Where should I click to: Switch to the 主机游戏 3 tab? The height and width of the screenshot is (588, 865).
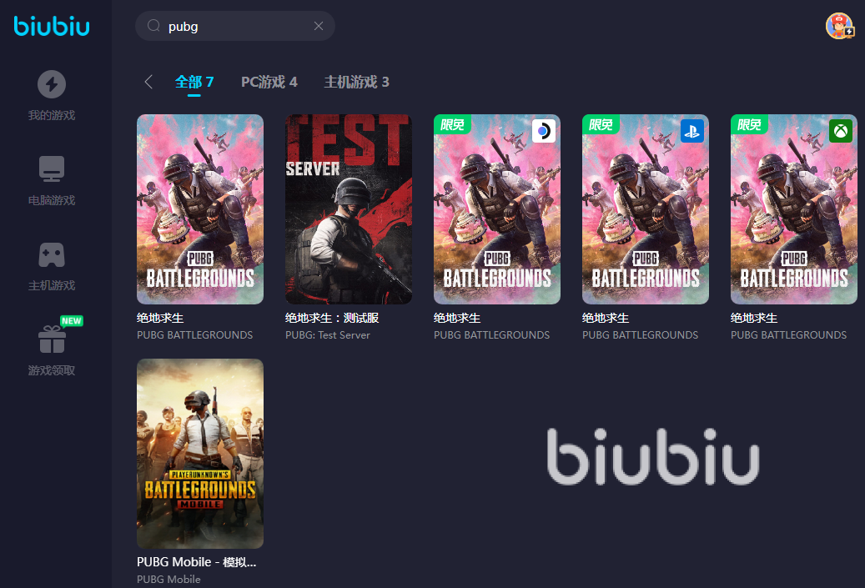[x=356, y=83]
